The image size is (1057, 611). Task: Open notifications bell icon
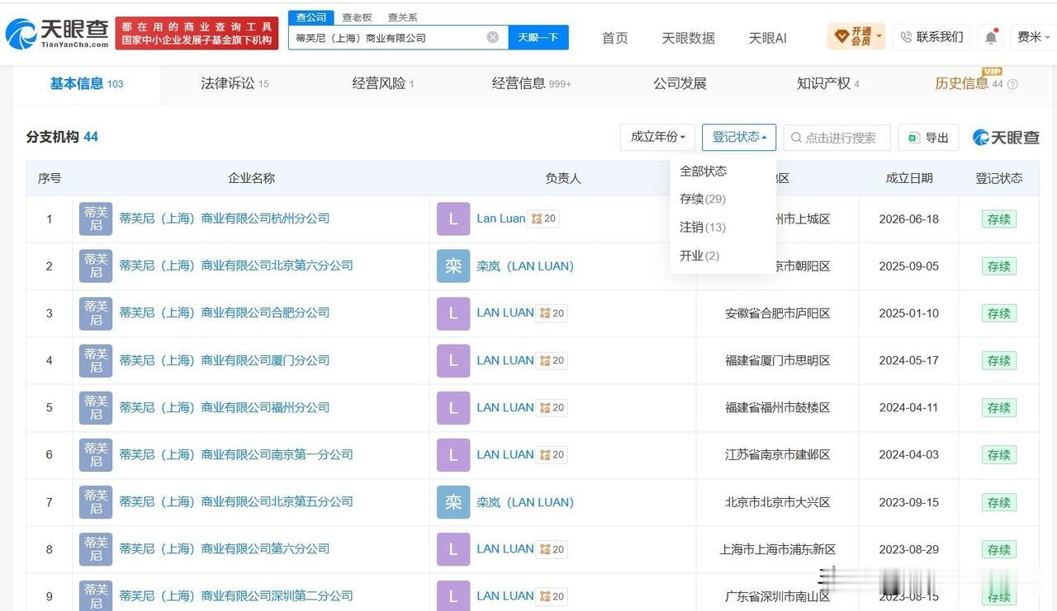(991, 37)
